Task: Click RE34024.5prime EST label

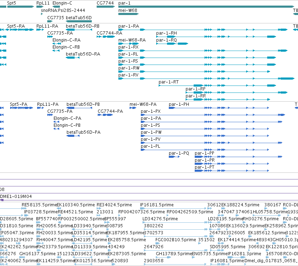Action: pos(114,205)
